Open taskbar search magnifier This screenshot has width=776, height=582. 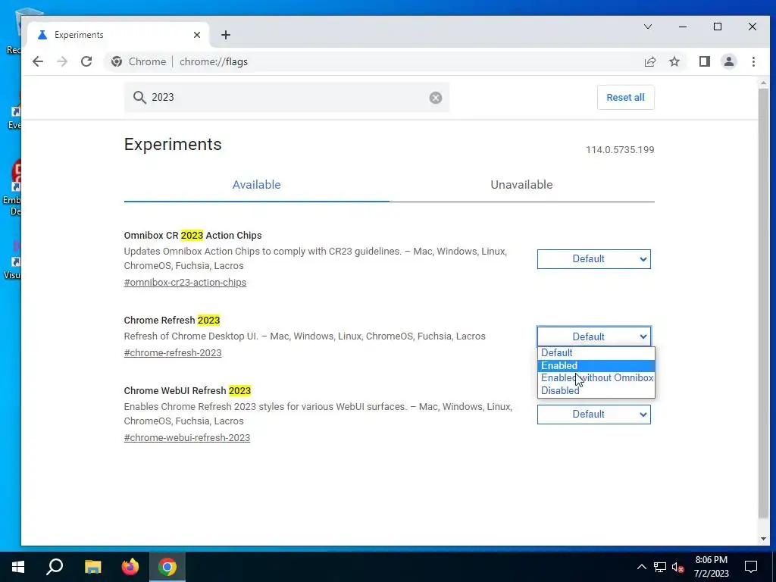click(55, 567)
